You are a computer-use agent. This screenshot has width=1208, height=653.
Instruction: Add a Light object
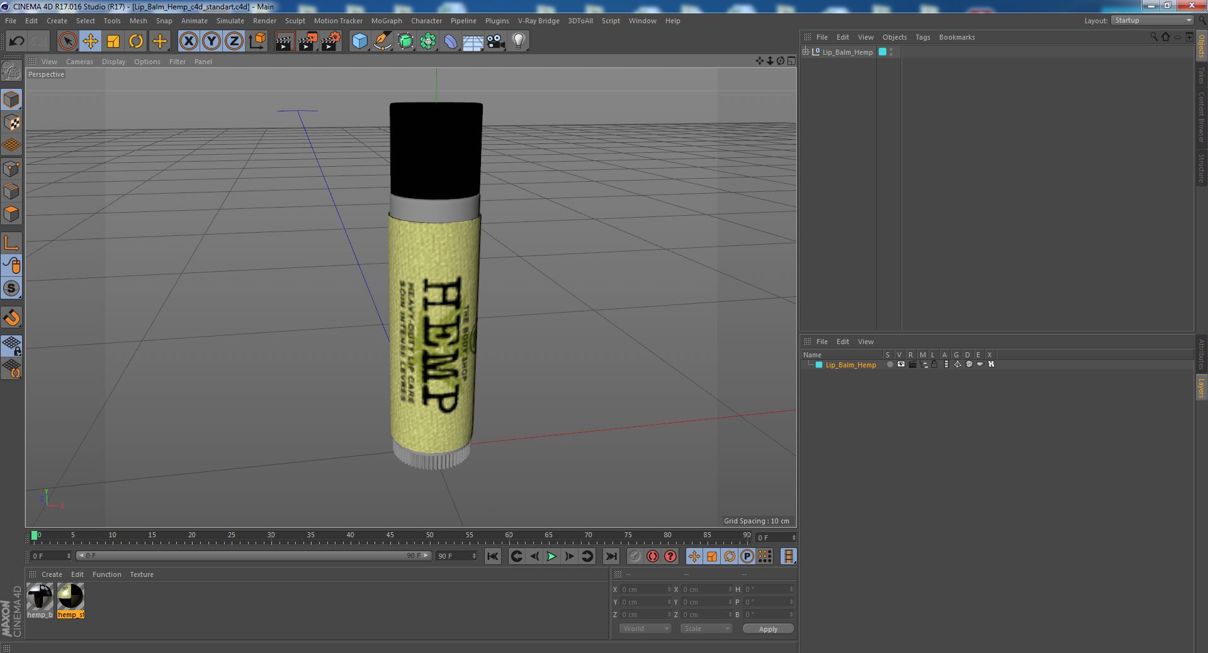point(518,42)
